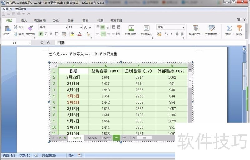
Task: Expand the font color dropdown arrow
Action: pos(83,34)
